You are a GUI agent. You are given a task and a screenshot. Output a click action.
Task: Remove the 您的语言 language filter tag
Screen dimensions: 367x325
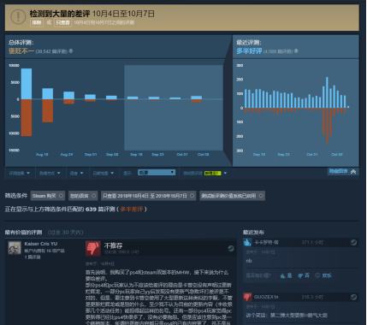point(93,196)
